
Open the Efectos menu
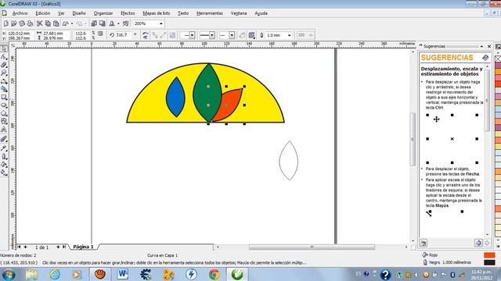[128, 13]
